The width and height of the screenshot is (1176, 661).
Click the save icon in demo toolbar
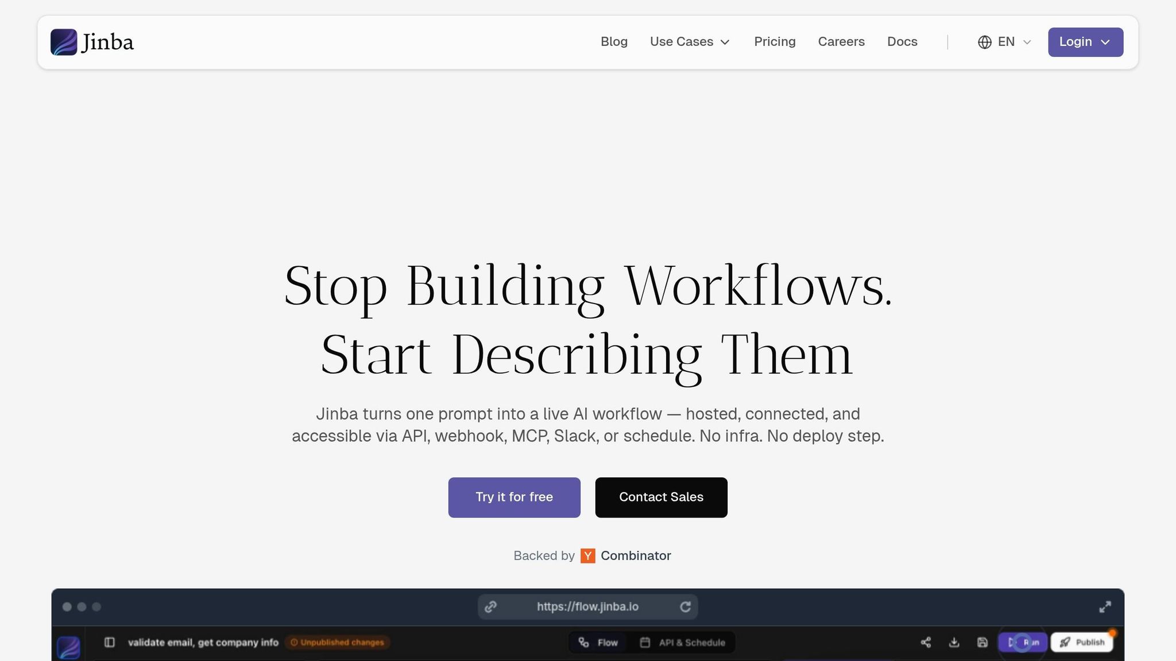tap(982, 642)
